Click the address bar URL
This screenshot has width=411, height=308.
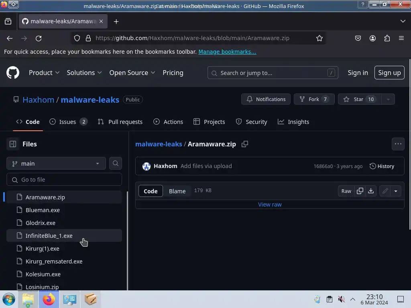(192, 38)
